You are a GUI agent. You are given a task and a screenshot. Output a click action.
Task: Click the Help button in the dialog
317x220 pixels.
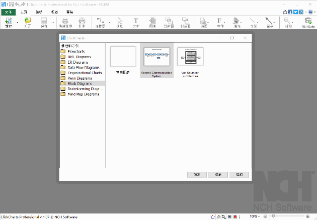pyautogui.click(x=239, y=174)
